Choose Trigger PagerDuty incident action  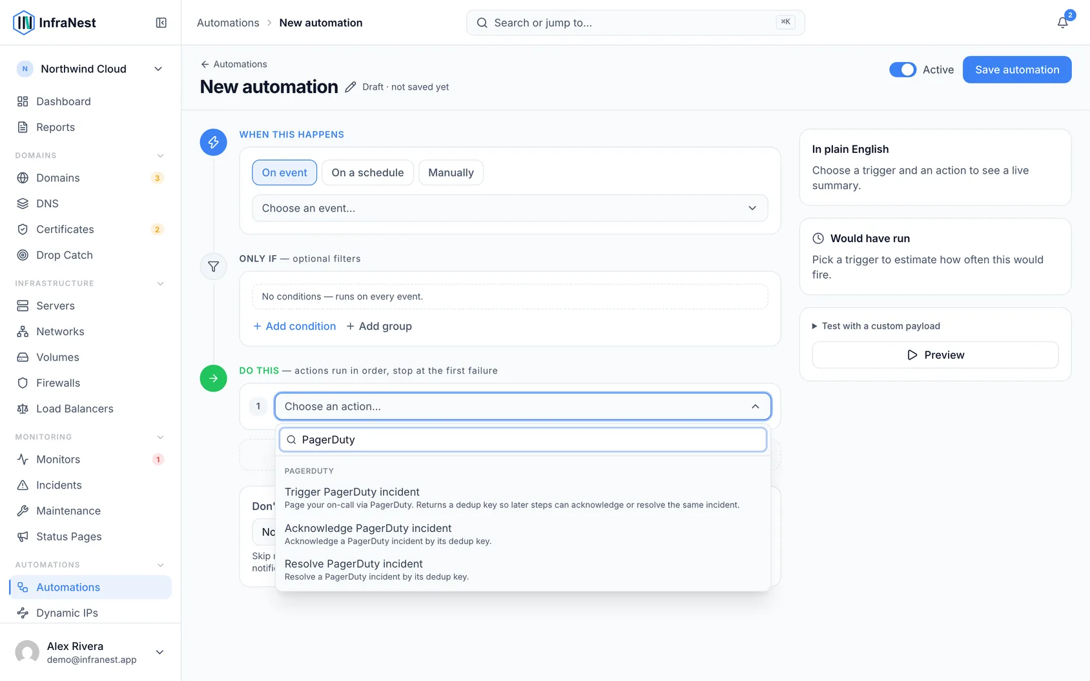(522, 498)
